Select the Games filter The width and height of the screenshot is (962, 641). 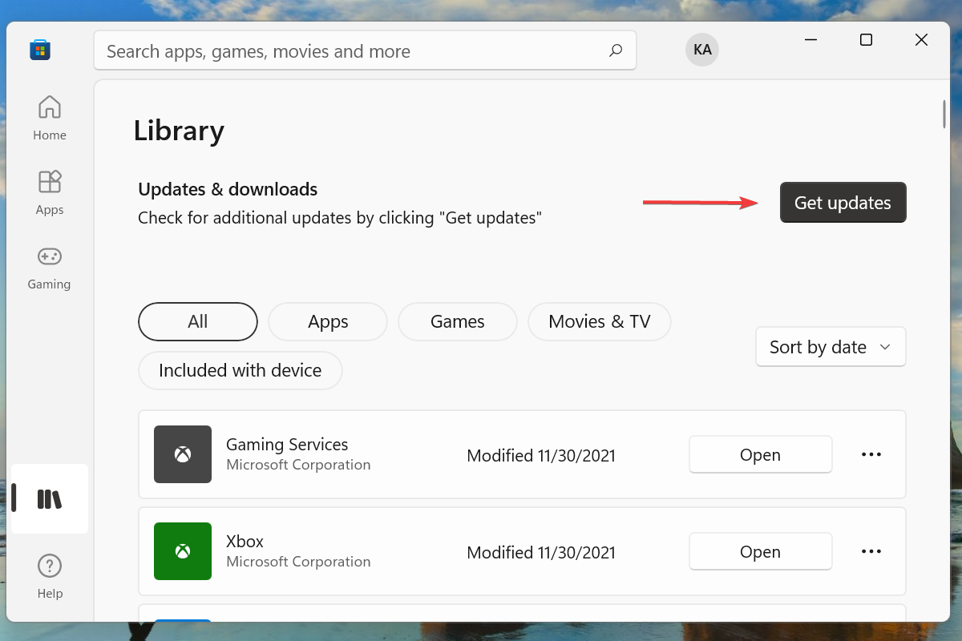pos(457,321)
